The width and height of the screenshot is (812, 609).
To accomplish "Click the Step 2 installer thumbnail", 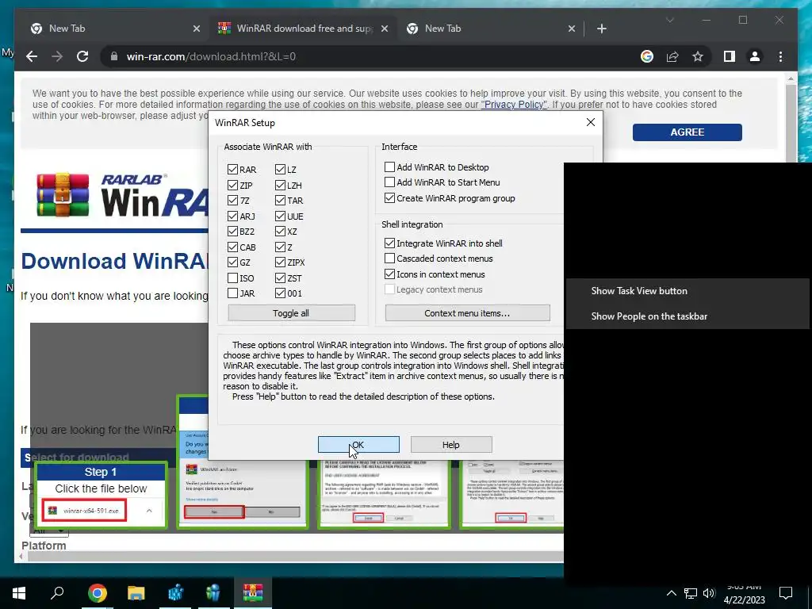I will tap(243, 495).
